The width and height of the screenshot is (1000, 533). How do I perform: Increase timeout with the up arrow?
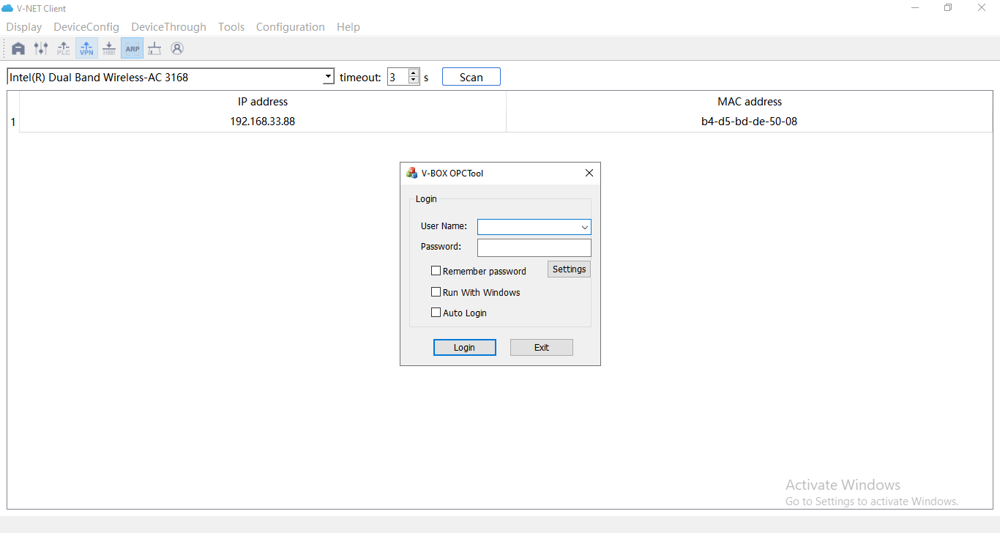(412, 72)
